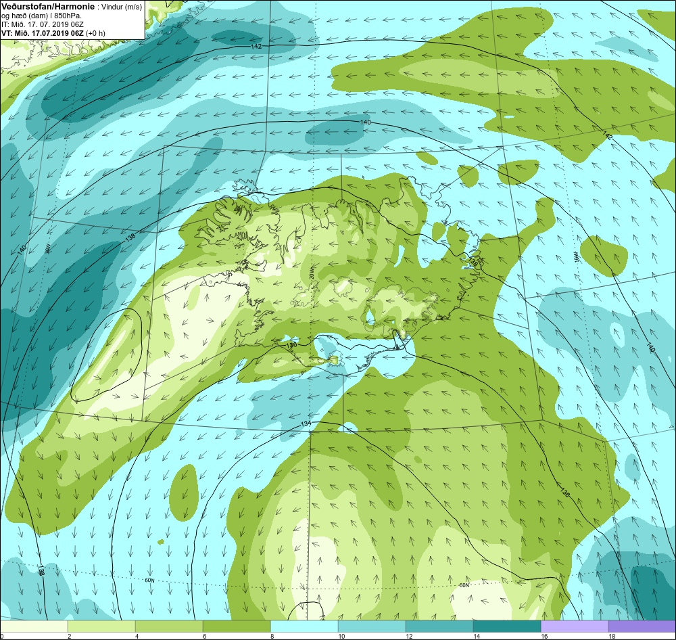Screen dimensions: 676x640
Task: Click the 'IT: Mið. 17. 07. 2019 06Z' line
Action: click(x=42, y=24)
